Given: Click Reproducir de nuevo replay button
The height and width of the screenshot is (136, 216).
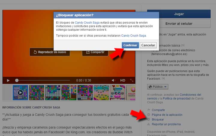Looking at the screenshot, I should click(49, 52).
